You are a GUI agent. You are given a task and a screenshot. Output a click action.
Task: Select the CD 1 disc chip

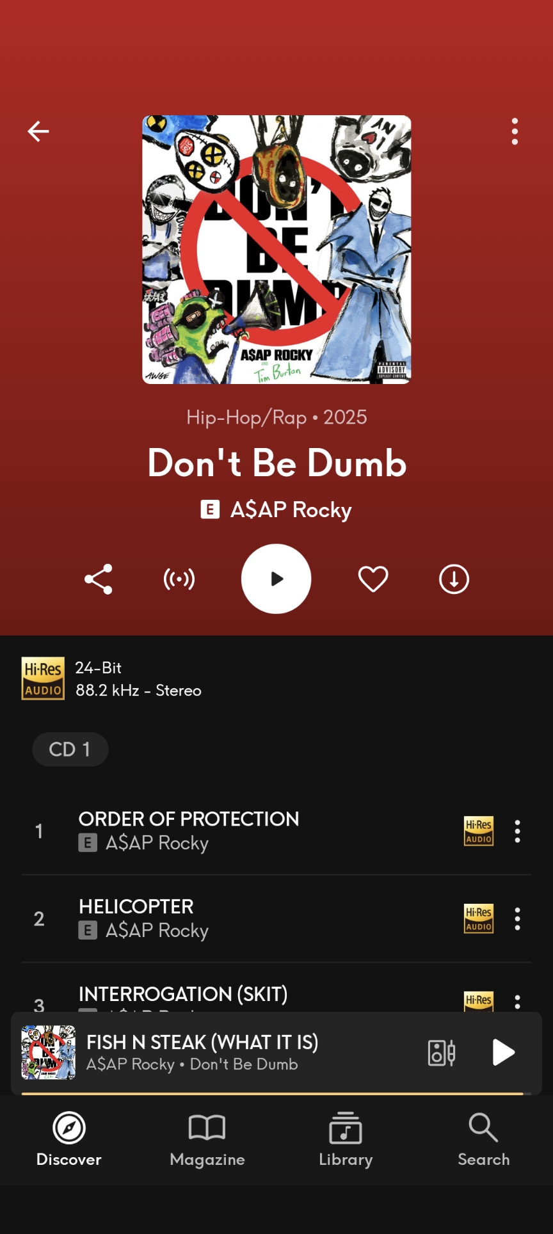(70, 749)
